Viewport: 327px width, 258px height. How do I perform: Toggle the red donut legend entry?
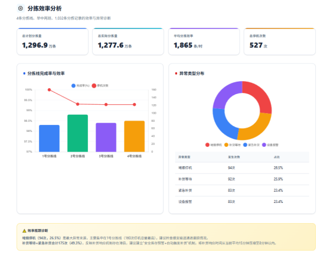[x=214, y=144]
